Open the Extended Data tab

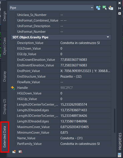(x=5, y=137)
